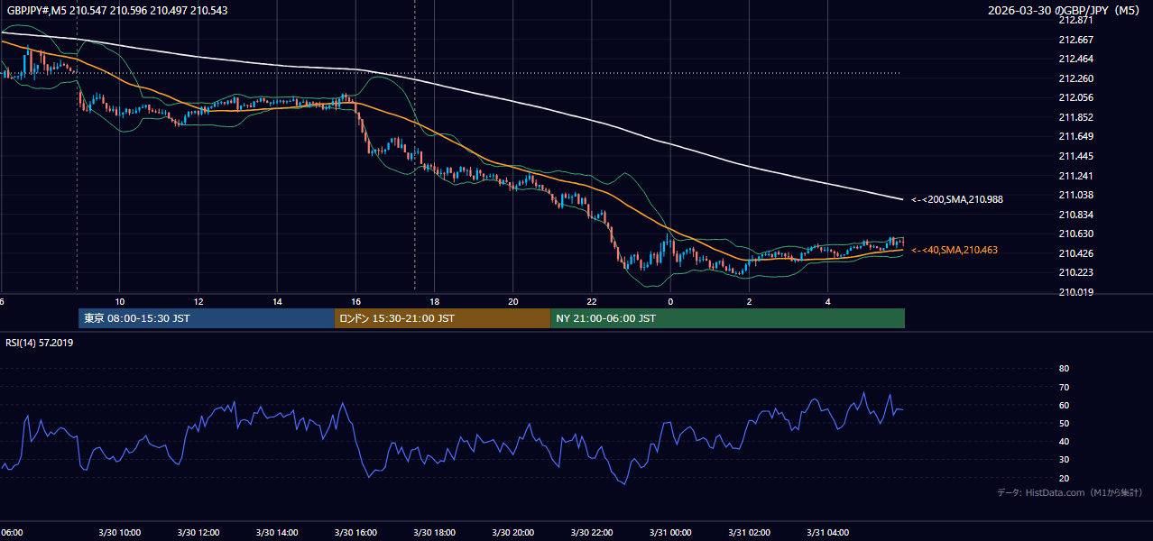Image resolution: width=1153 pixels, height=541 pixels.
Task: Select the 3/31 00:00 bottom time label
Action: (x=670, y=533)
